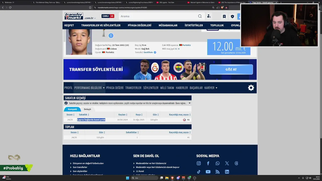Viewport: 322px width, 181px height.
Task: Open the Profil tab
Action: pyautogui.click(x=68, y=88)
